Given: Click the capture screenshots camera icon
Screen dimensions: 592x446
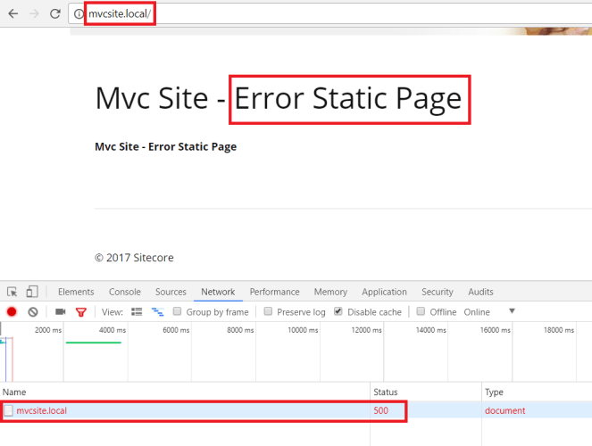Looking at the screenshot, I should (x=61, y=312).
